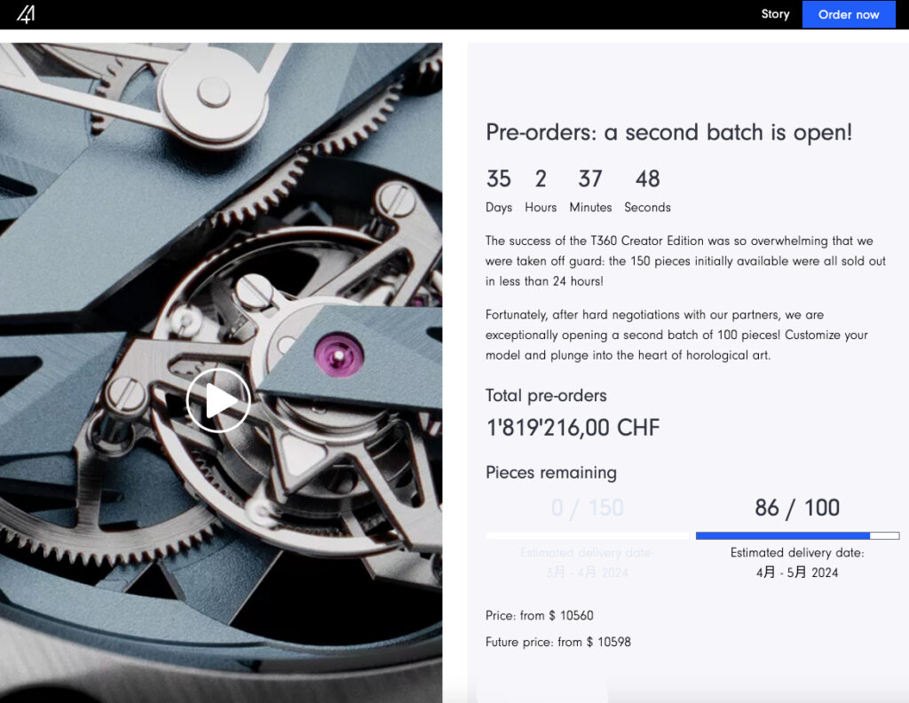Click the second batch estimated delivery date
Image resolution: width=909 pixels, height=703 pixels.
pos(797,562)
